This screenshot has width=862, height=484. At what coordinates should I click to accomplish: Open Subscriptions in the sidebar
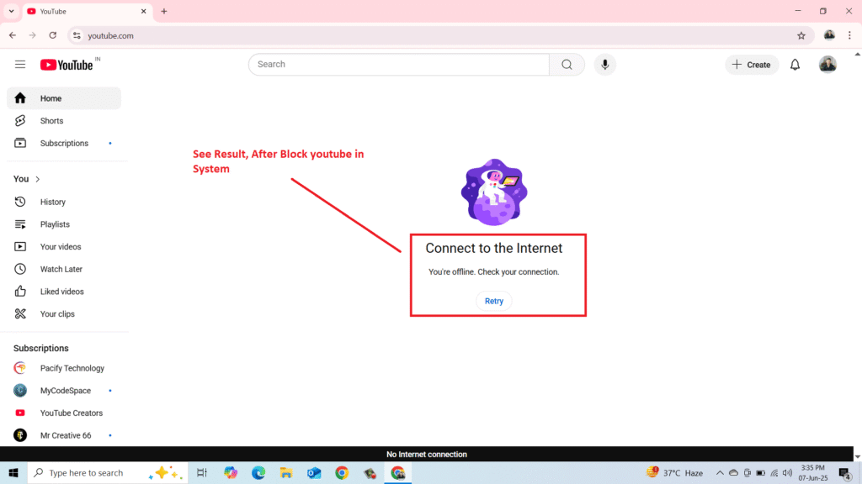[64, 143]
